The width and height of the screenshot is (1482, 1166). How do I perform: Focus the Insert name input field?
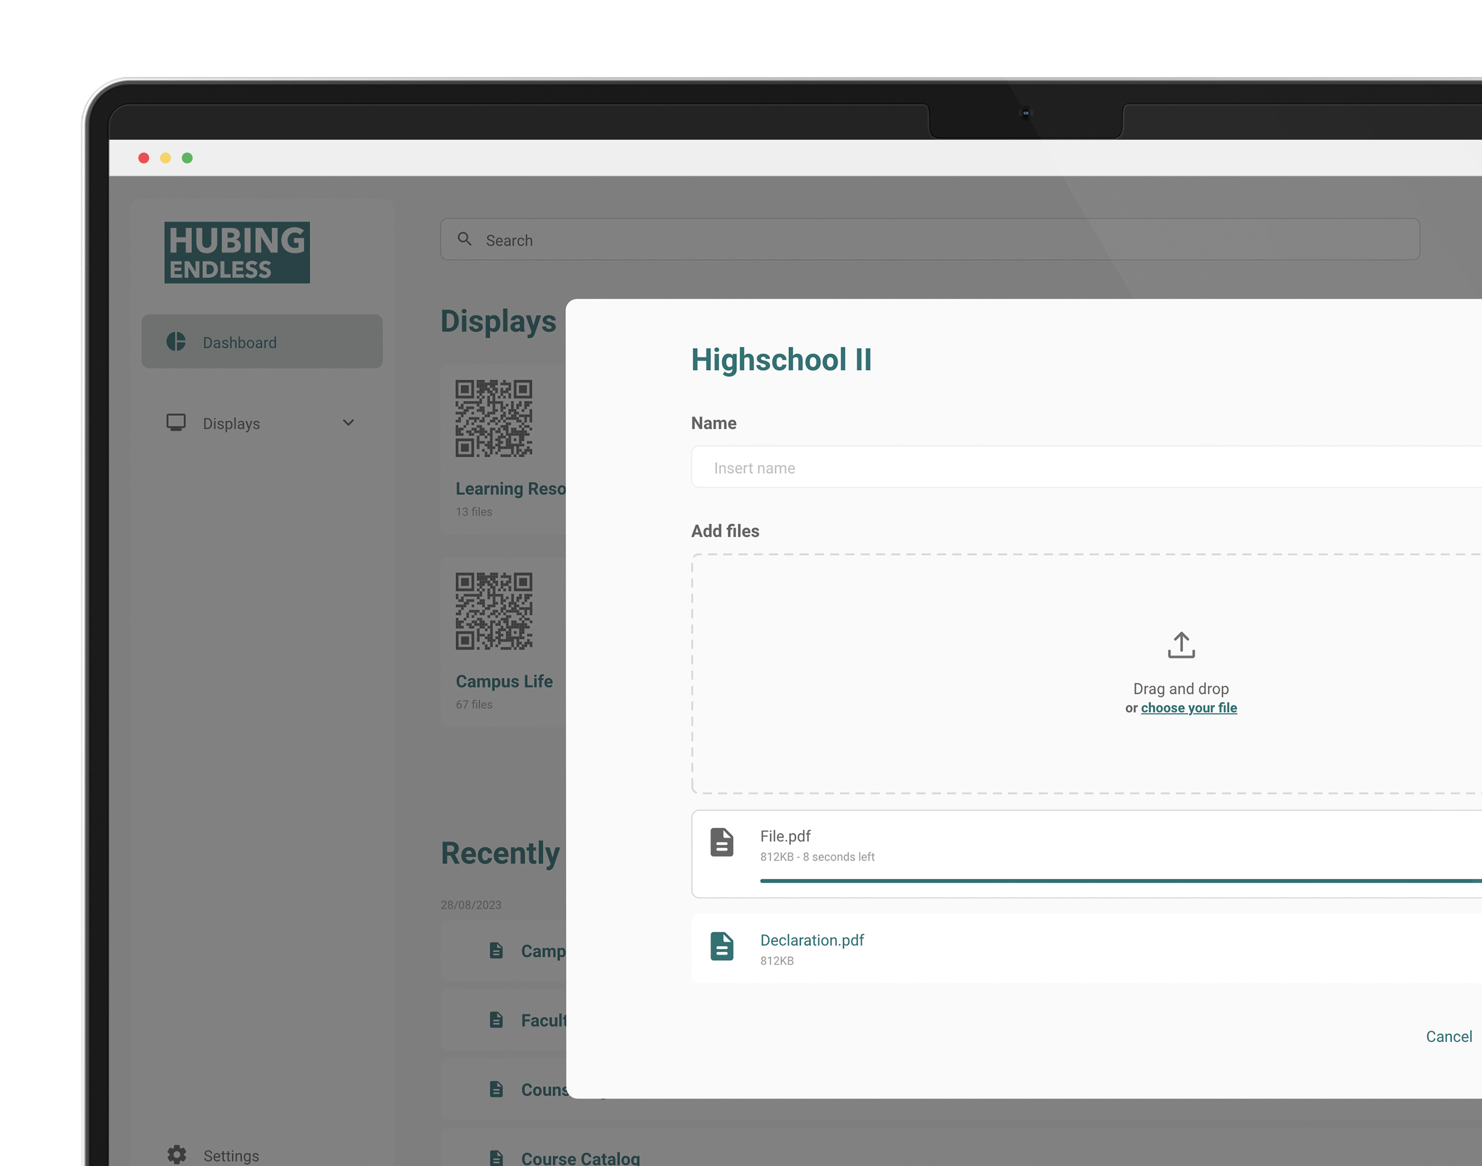point(1086,467)
